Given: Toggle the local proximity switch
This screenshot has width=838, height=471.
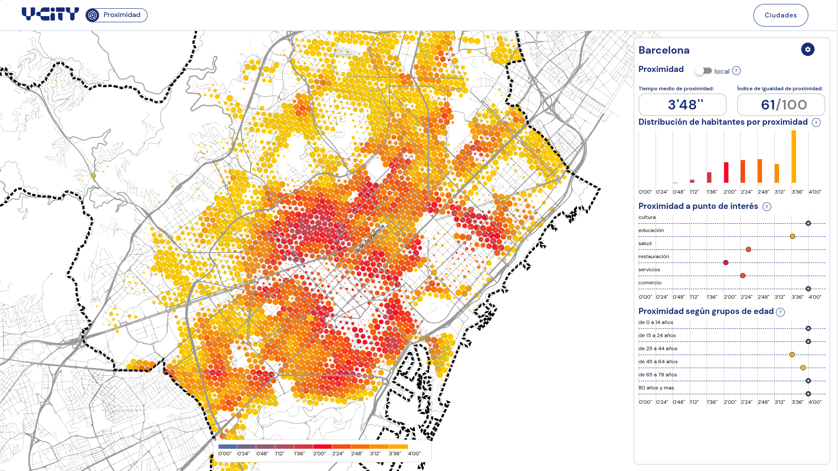Looking at the screenshot, I should coord(704,71).
